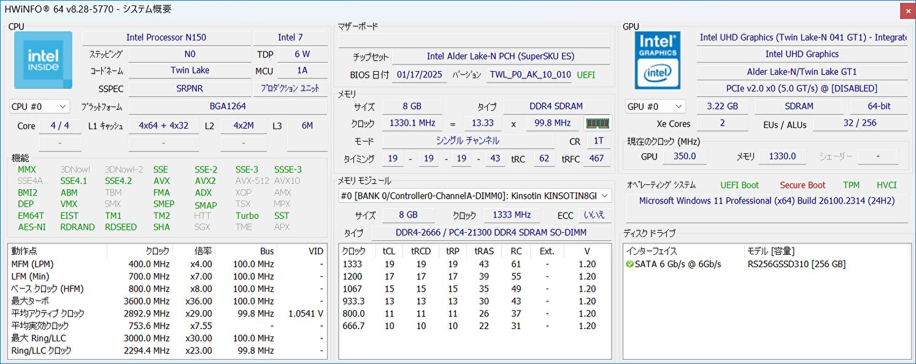The height and width of the screenshot is (364, 916).
Task: Click the green UEFI Boot label
Action: (x=740, y=185)
